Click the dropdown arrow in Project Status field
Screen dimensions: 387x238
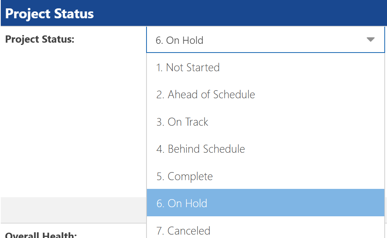click(x=371, y=40)
